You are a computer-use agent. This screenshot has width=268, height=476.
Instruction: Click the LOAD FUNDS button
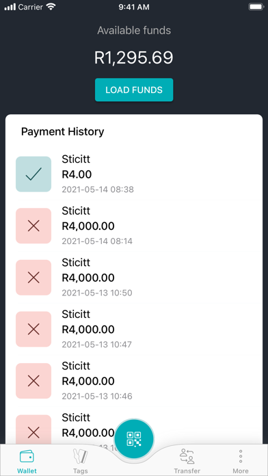click(x=134, y=90)
